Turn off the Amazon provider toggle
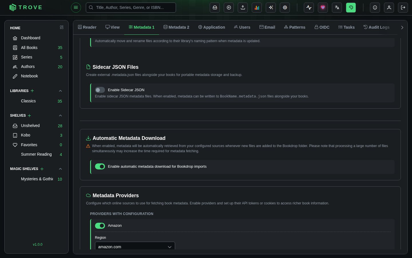This screenshot has width=412, height=258. 100,226
